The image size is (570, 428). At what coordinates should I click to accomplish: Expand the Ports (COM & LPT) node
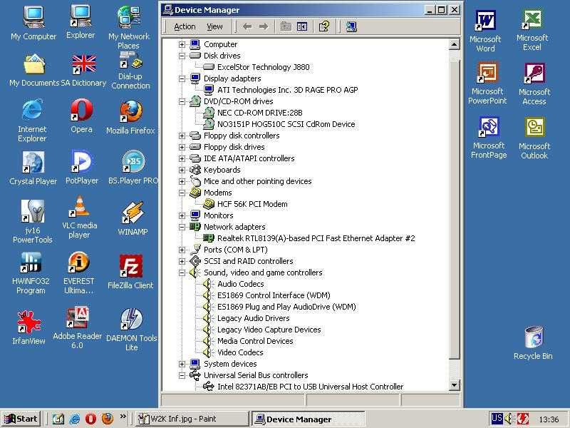pyautogui.click(x=182, y=250)
